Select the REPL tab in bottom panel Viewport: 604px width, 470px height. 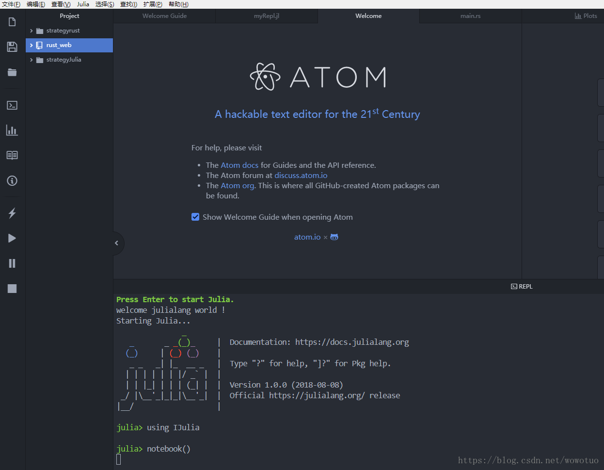pyautogui.click(x=522, y=287)
